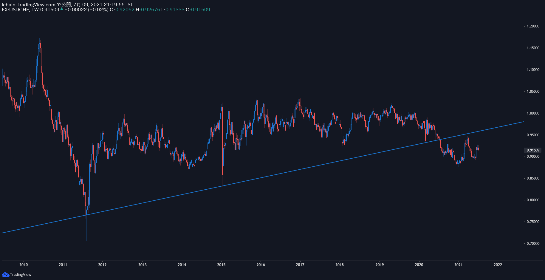This screenshot has height=280, width=545.
Task: Click the close value C:0.91509
Action: [198, 10]
